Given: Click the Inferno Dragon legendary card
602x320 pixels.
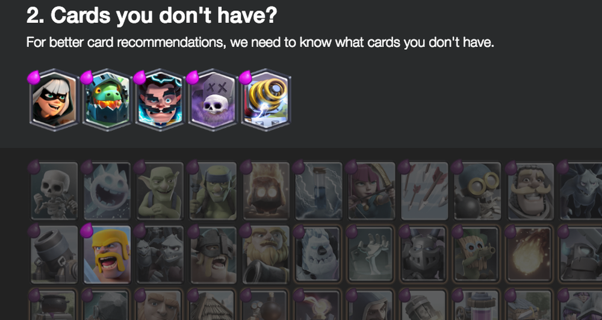Looking at the screenshot, I should [x=107, y=100].
